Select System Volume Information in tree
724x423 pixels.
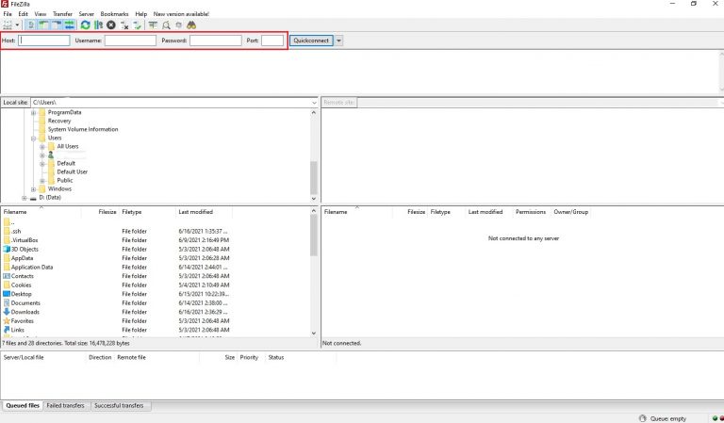83,130
